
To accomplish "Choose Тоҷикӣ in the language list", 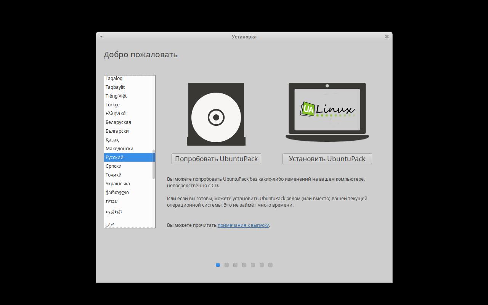I will coord(128,175).
